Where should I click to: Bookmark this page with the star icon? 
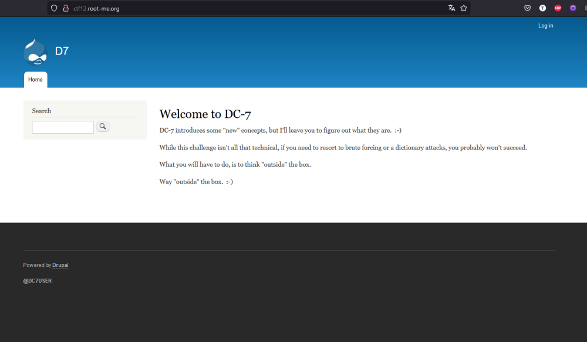[x=464, y=8]
